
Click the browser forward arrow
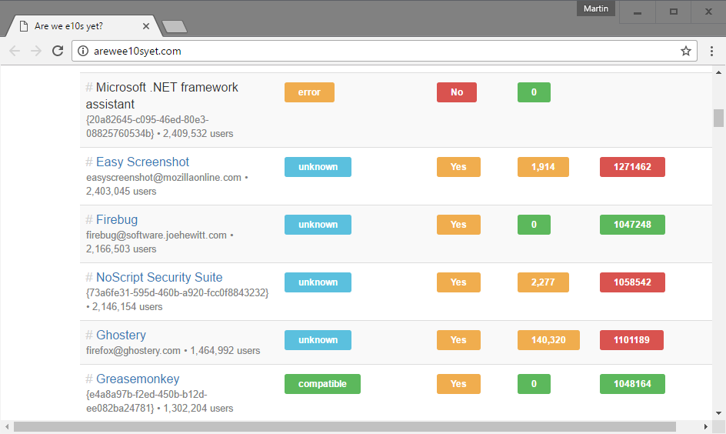36,51
